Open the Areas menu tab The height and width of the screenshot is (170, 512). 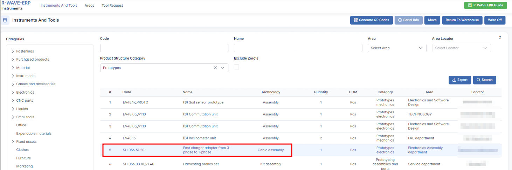pos(89,6)
